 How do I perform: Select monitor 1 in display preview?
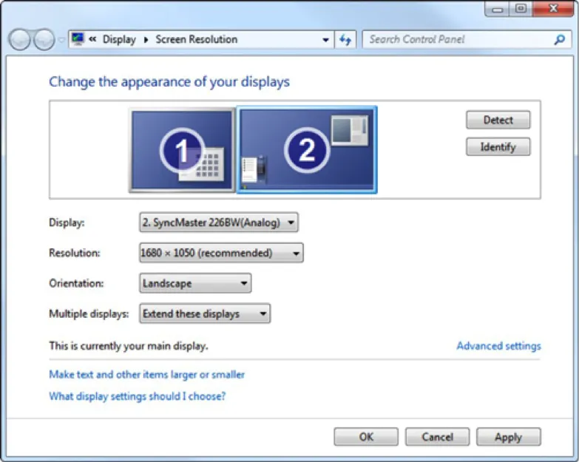tap(182, 150)
